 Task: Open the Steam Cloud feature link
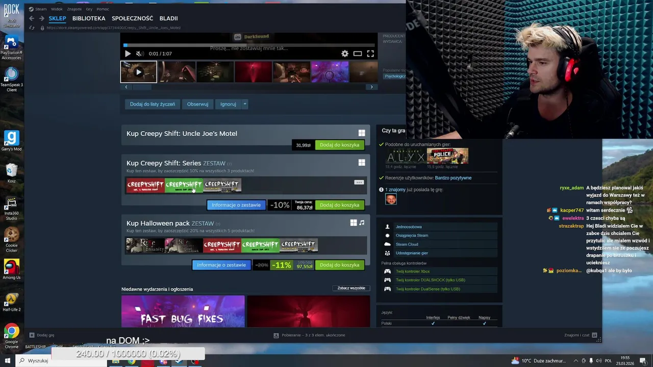pyautogui.click(x=407, y=244)
